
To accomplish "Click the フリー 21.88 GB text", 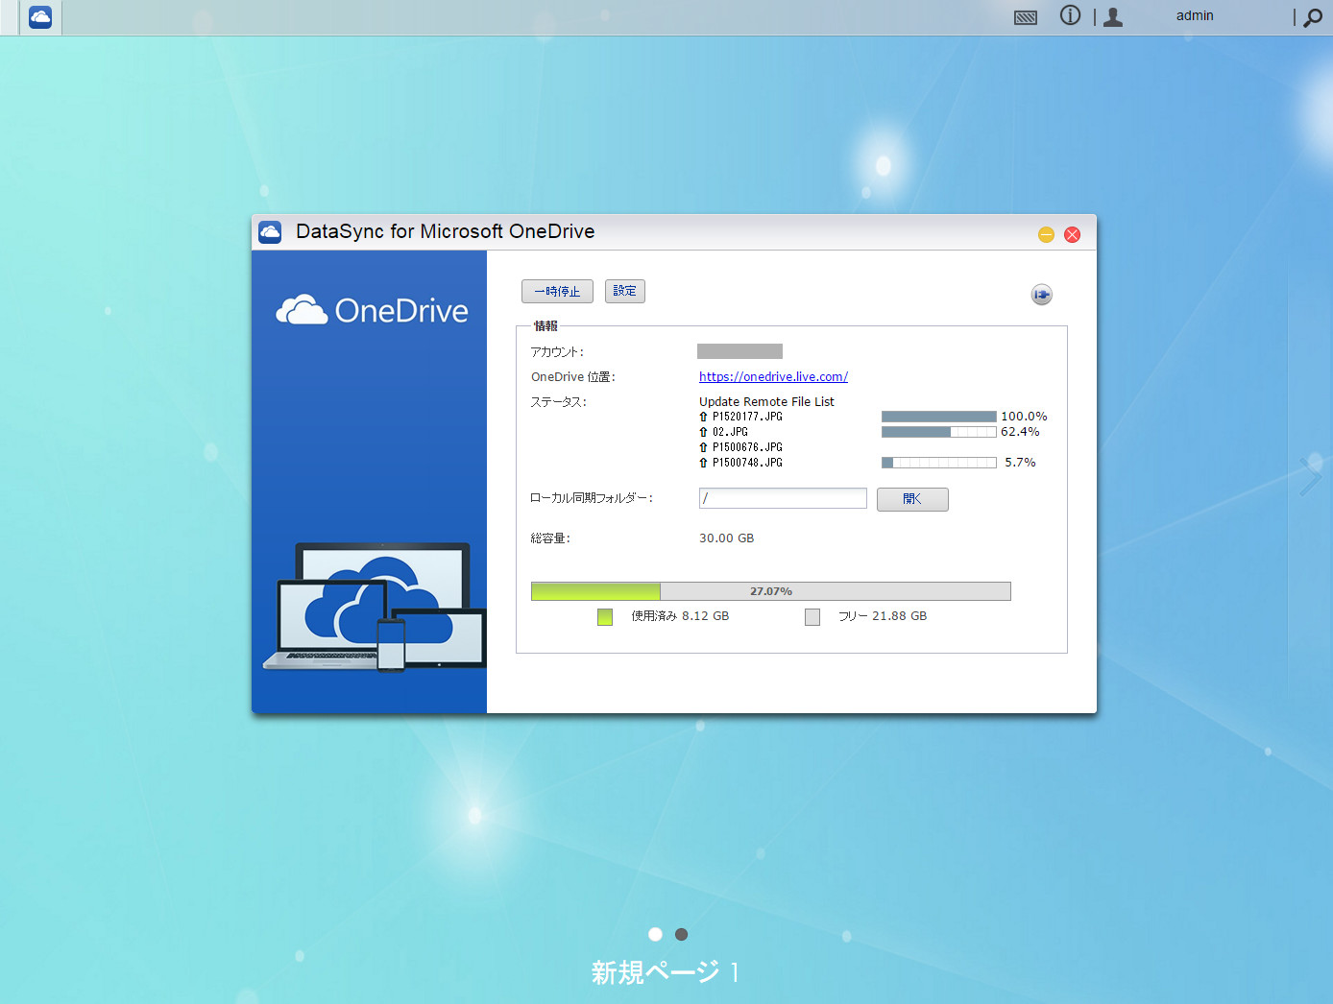I will [x=883, y=616].
